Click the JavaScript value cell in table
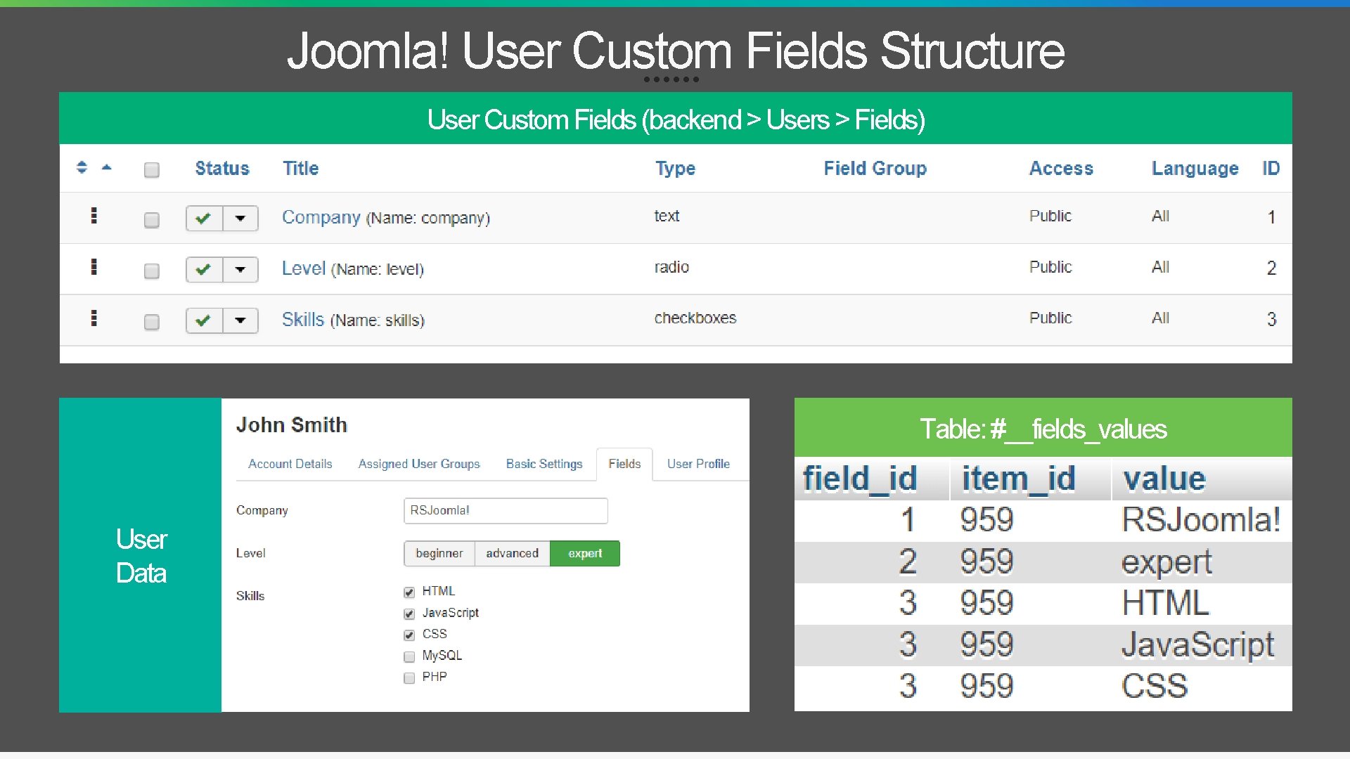Viewport: 1350px width, 759px height. coord(1197,645)
